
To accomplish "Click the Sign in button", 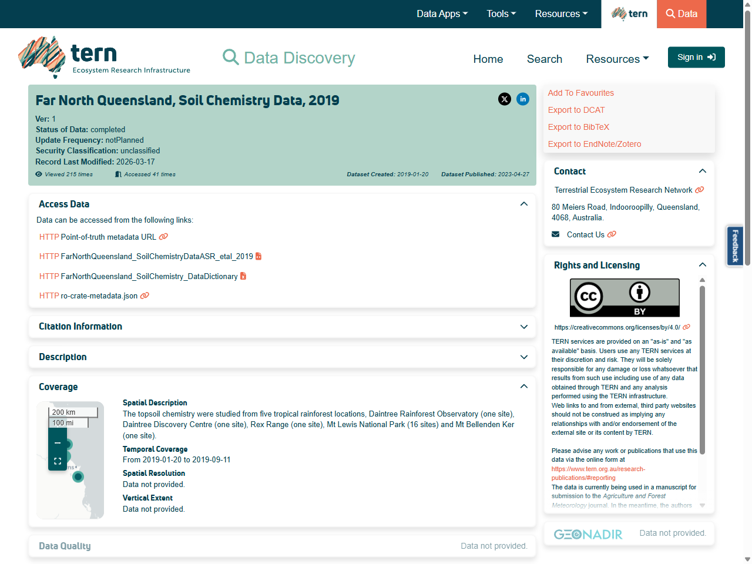I will coord(696,57).
